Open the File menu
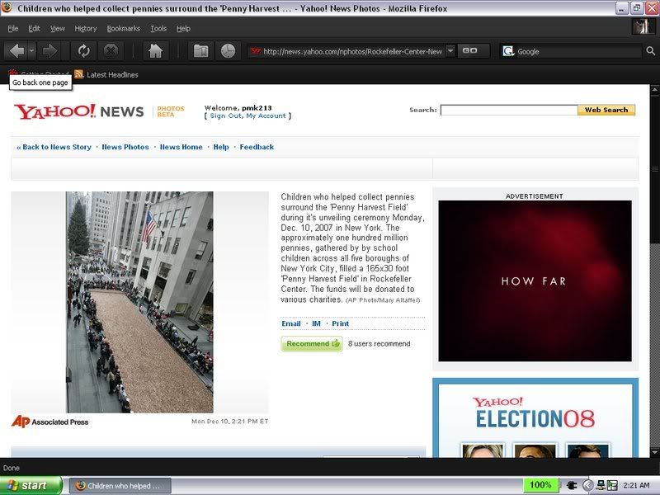The width and height of the screenshot is (660, 495). pos(13,29)
